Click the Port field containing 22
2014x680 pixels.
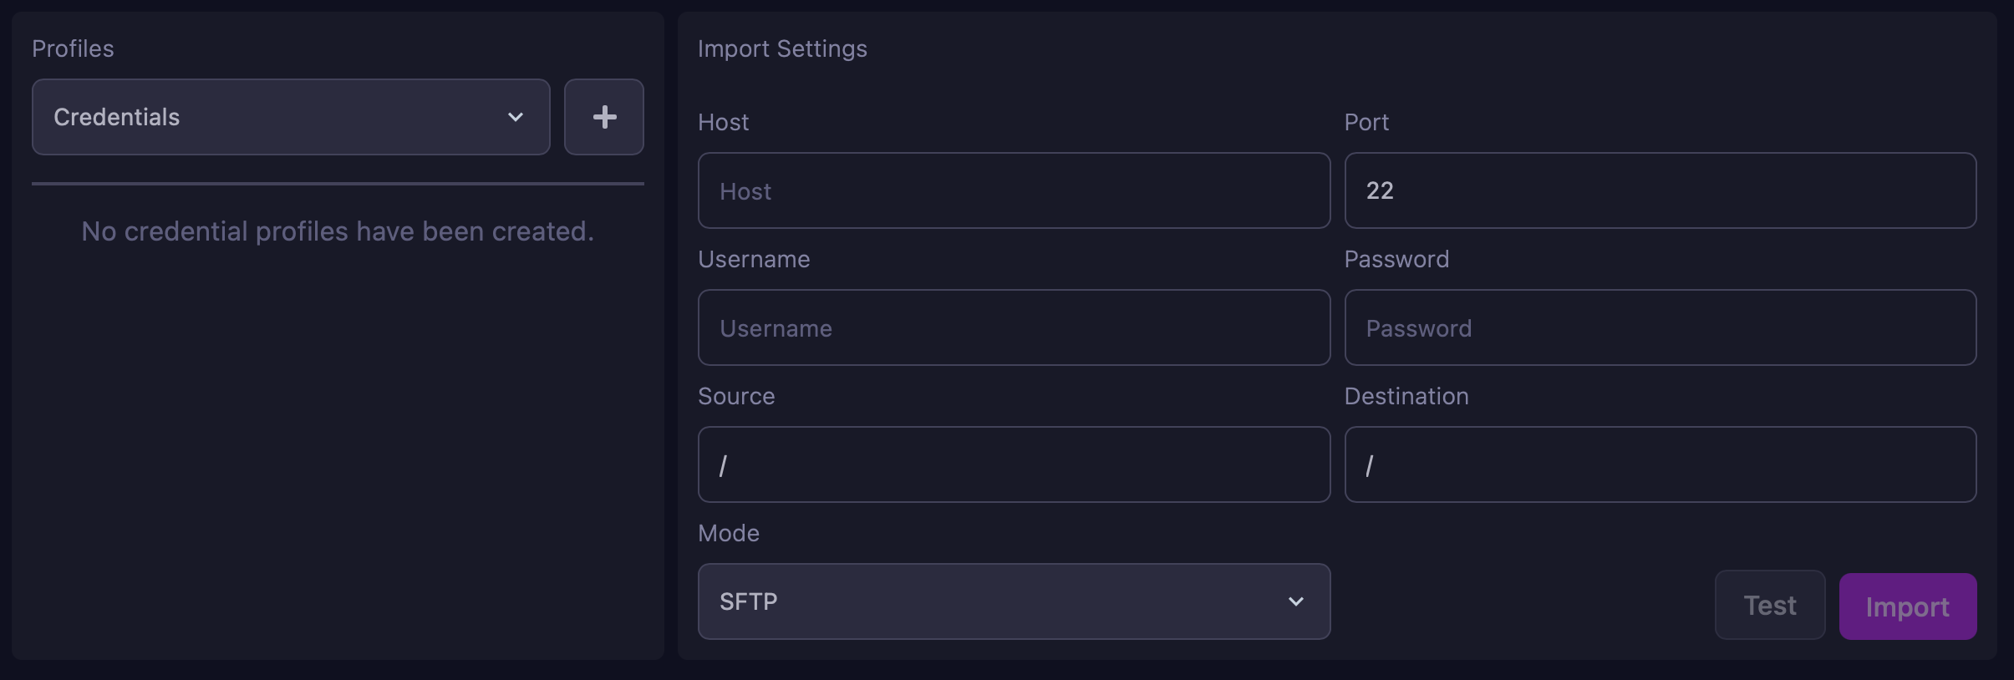1660,190
